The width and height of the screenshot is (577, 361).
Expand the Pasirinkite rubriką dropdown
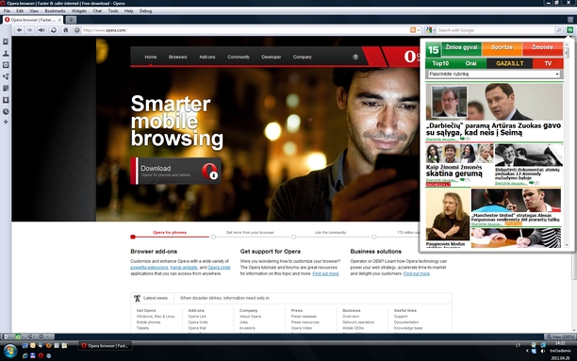click(x=494, y=74)
